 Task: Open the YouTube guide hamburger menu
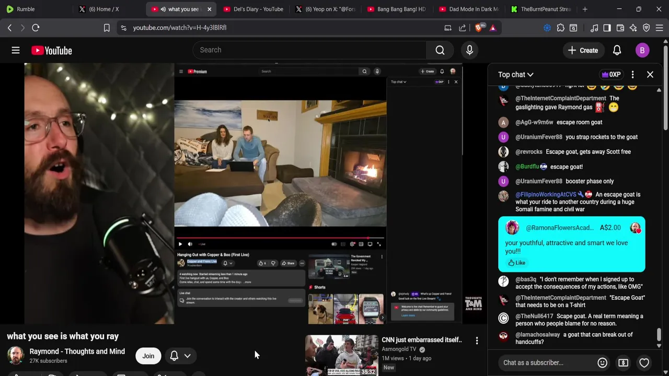[x=16, y=50]
